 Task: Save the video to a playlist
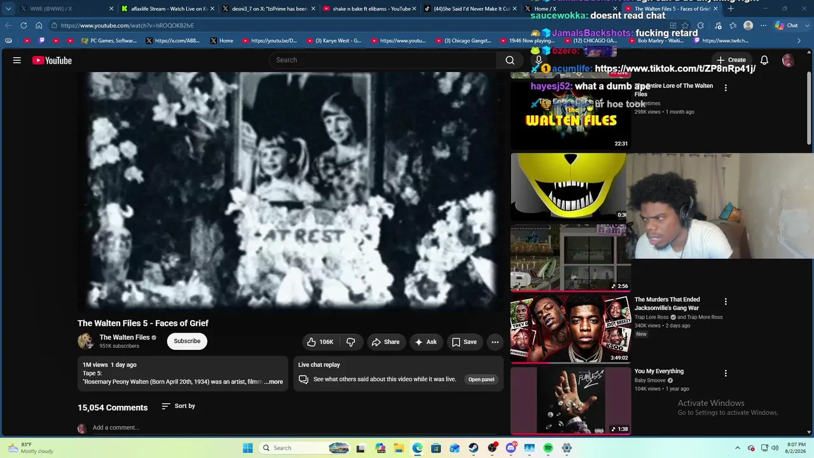tap(464, 342)
